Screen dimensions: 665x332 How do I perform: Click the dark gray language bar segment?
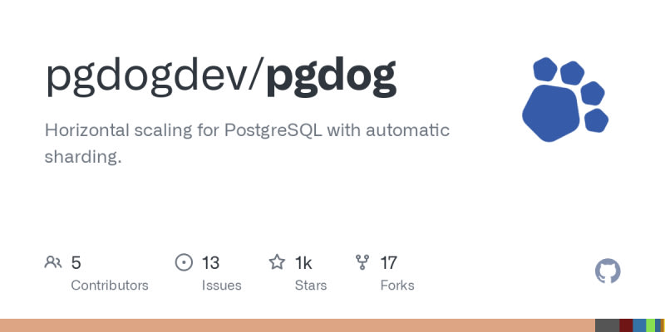(x=607, y=325)
